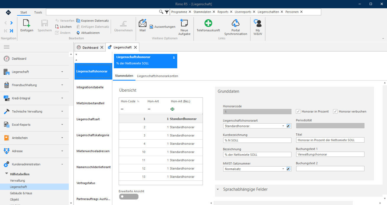Uncheck Honorar in Prozent
387x205 pixels.
[298, 112]
